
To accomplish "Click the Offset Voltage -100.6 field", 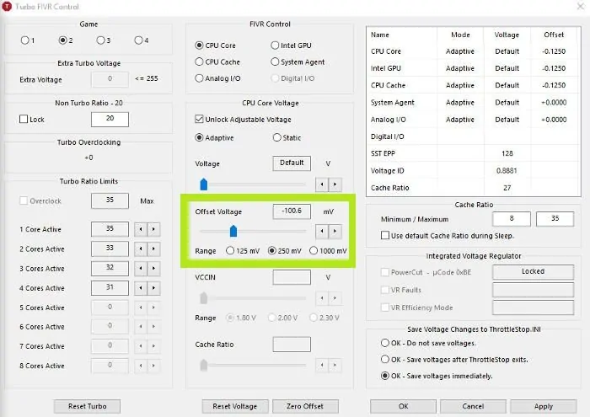I will tap(292, 211).
